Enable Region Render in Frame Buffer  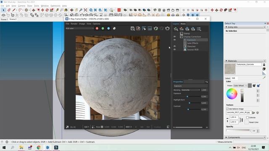tap(144, 29)
